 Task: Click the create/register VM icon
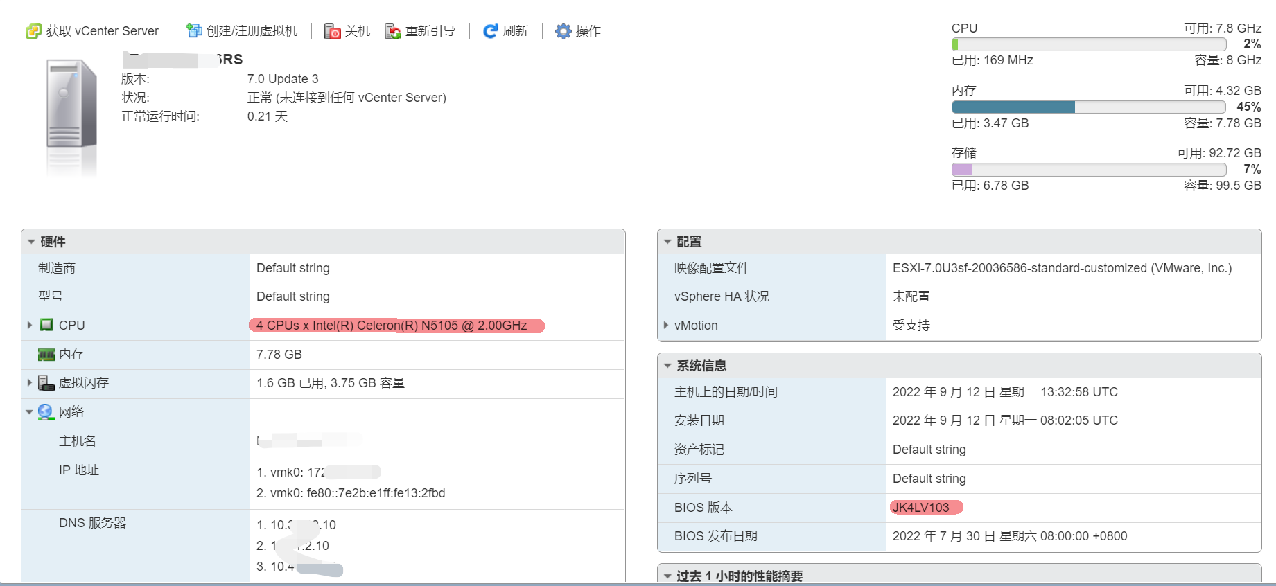coord(193,30)
